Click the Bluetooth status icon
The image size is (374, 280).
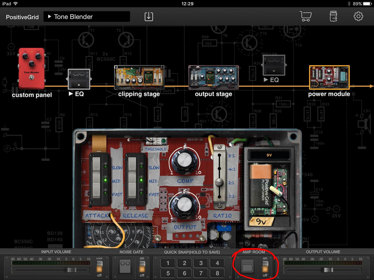[349, 3]
